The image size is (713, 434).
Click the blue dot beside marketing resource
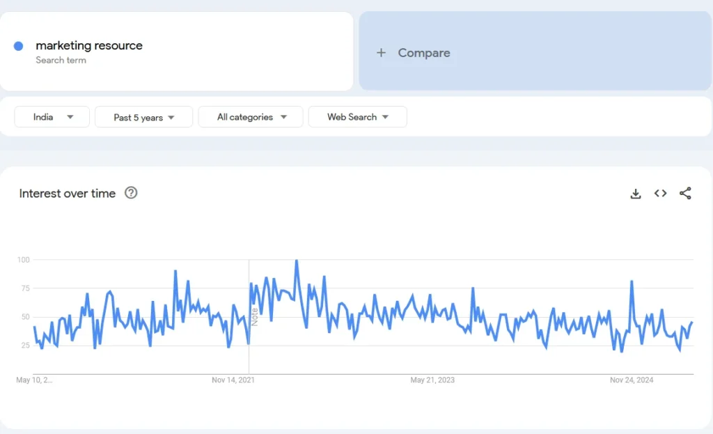(x=17, y=46)
